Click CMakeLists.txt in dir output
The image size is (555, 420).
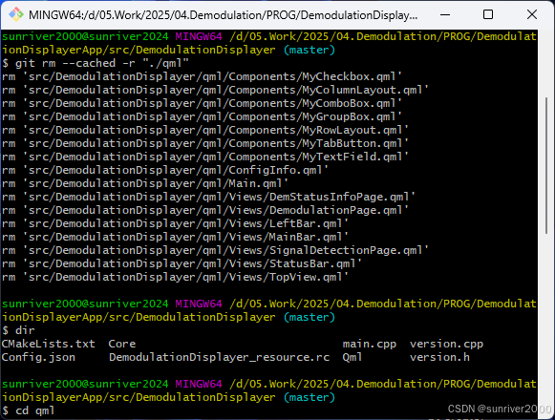49,344
